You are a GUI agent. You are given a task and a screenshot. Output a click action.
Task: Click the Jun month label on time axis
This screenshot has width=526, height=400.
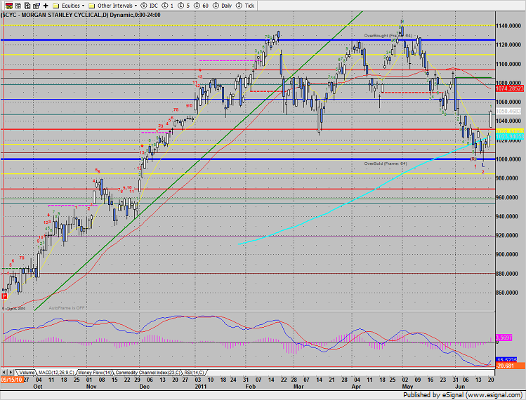pos(460,386)
